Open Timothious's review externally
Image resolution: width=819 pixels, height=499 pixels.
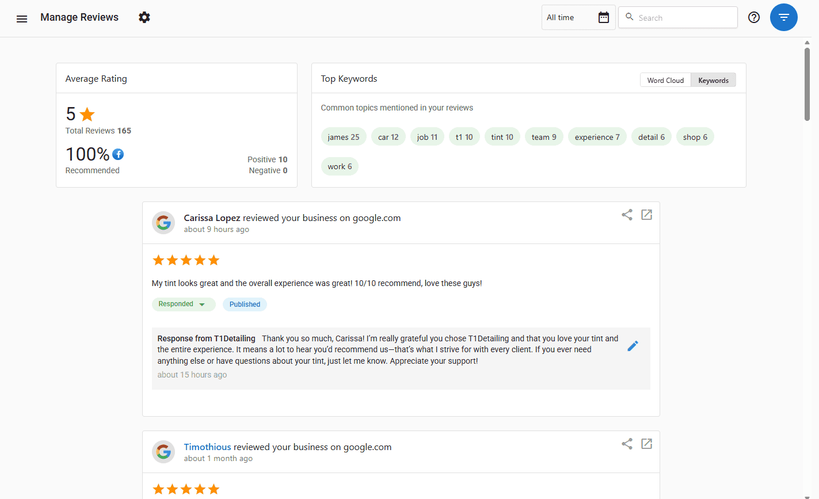pos(647,444)
